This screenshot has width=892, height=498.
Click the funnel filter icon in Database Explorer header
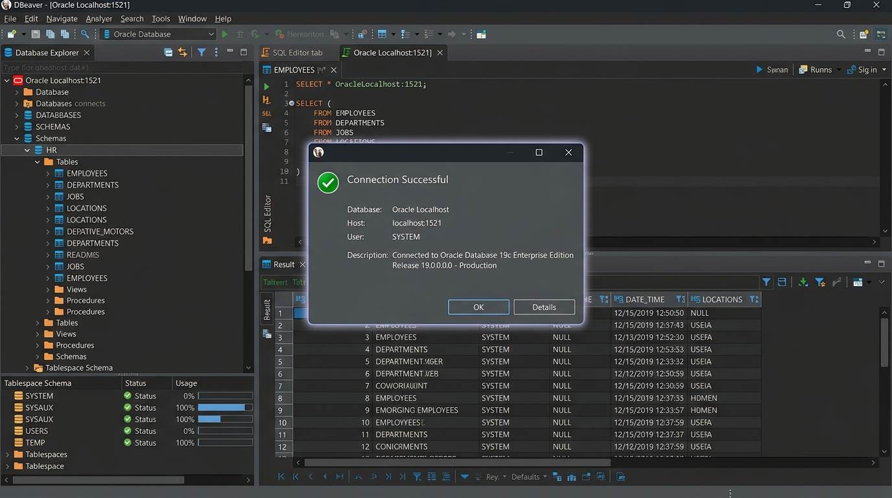coord(202,53)
